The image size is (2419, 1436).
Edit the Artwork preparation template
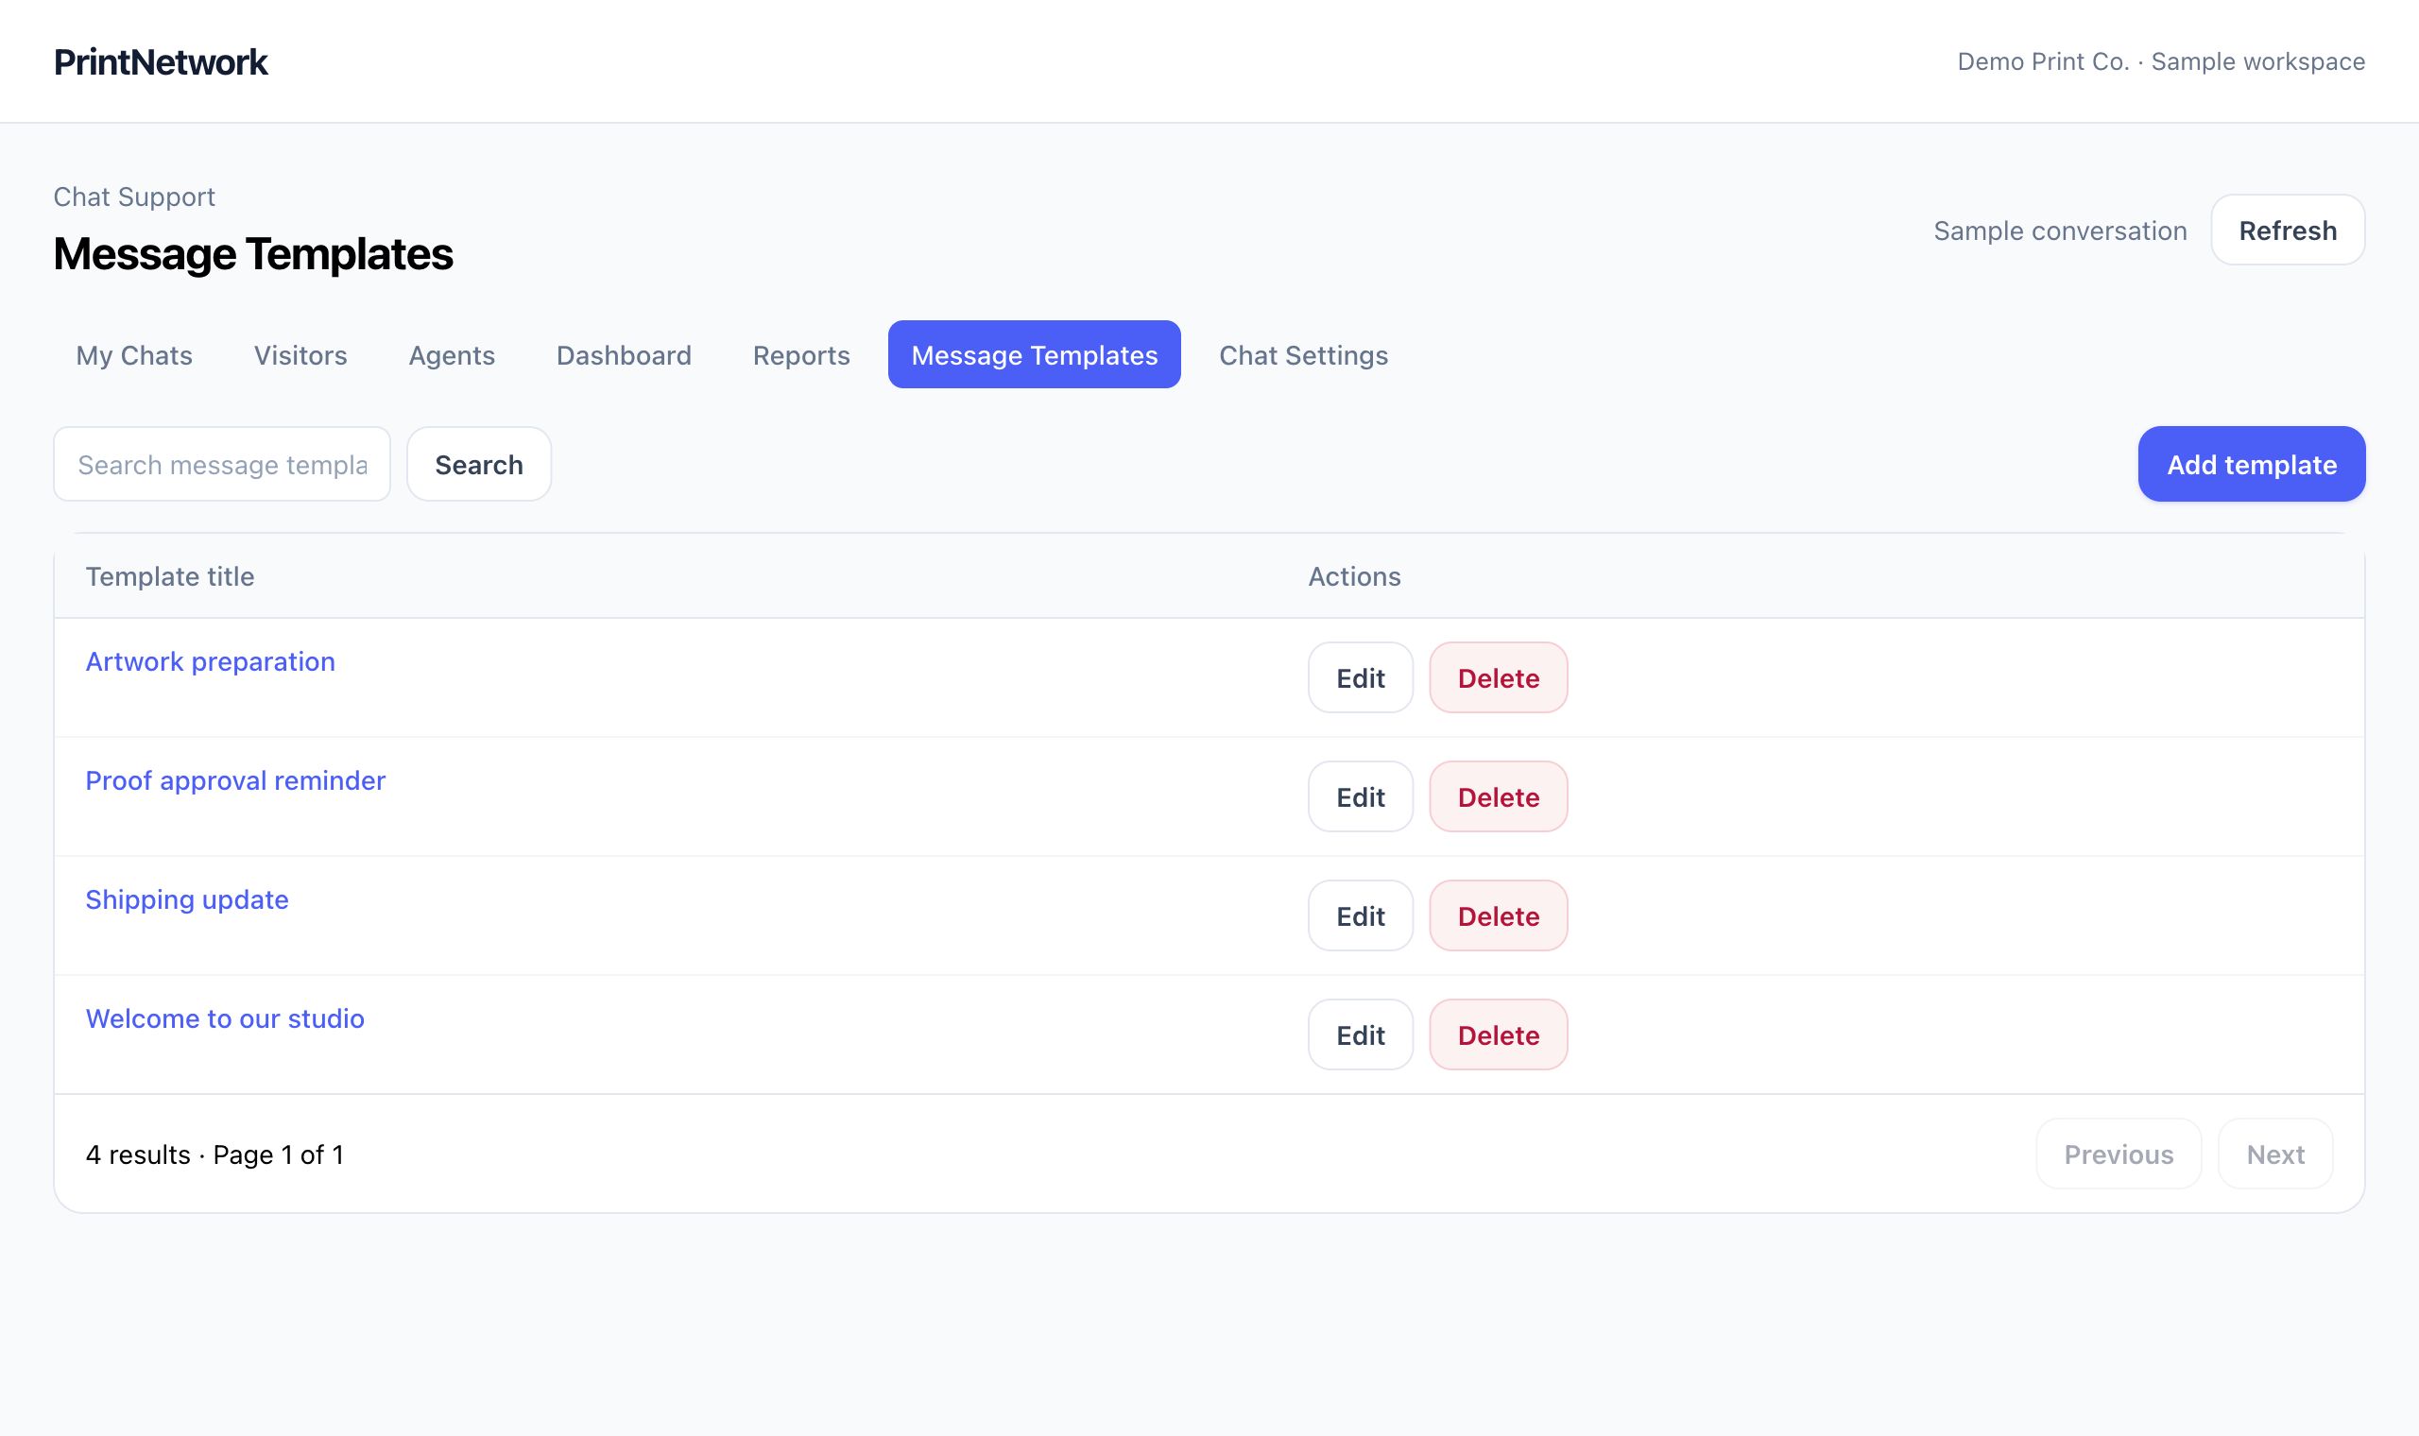(1361, 678)
